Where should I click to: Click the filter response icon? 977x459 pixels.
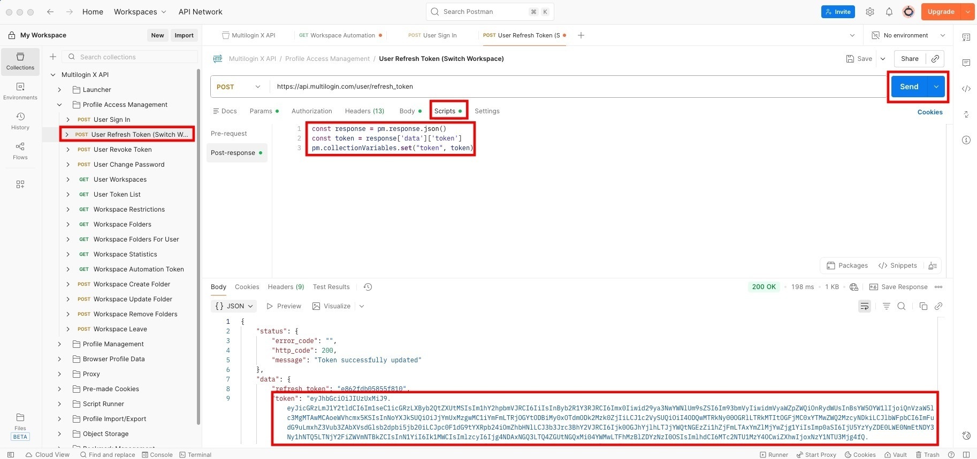click(x=887, y=306)
